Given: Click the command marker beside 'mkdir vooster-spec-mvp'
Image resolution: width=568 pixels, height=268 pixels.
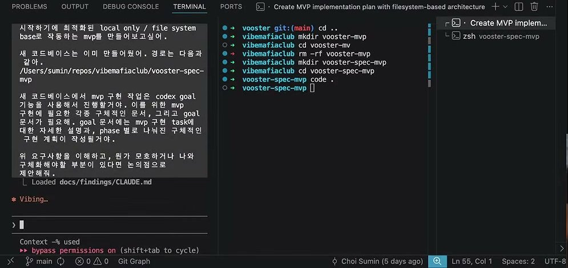Looking at the screenshot, I should (225, 62).
